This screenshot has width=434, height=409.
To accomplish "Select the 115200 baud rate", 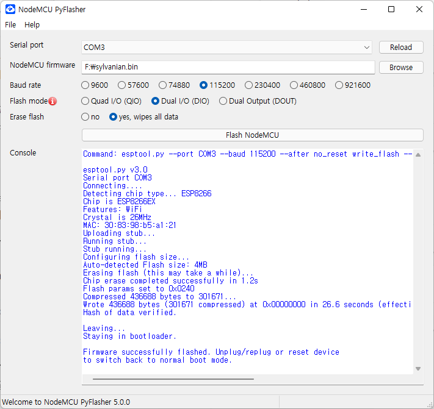I will pyautogui.click(x=217, y=85).
